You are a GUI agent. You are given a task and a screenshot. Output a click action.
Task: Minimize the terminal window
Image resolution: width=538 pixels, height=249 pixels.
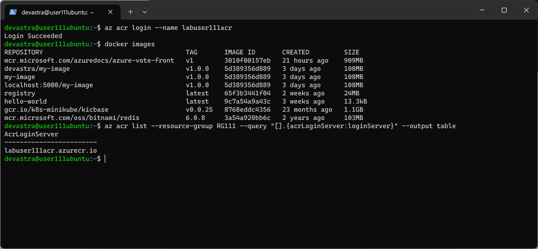coord(482,10)
